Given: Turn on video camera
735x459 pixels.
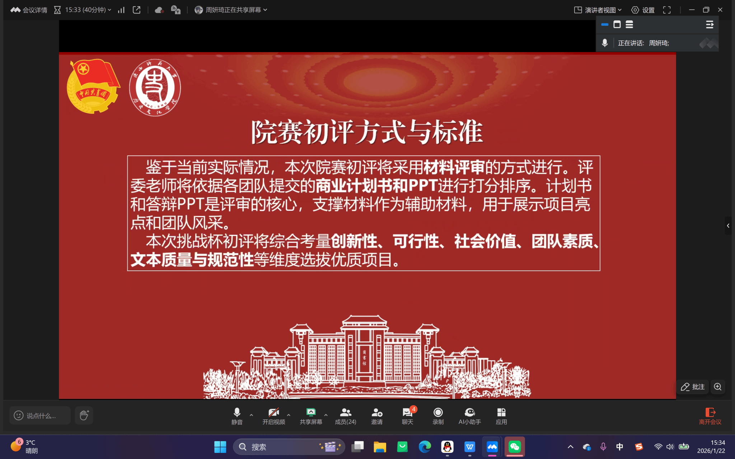Looking at the screenshot, I should 273,416.
